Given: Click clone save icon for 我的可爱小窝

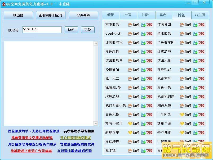Looking at the screenshot, I should click(143, 106).
